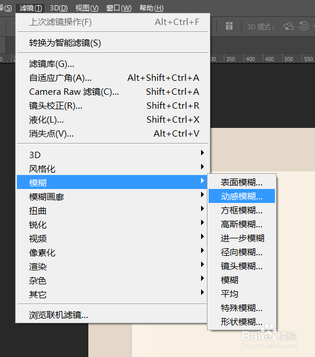Choose 镜头模糊 Lens Blur
Image resolution: width=315 pixels, height=357 pixels.
(x=242, y=266)
